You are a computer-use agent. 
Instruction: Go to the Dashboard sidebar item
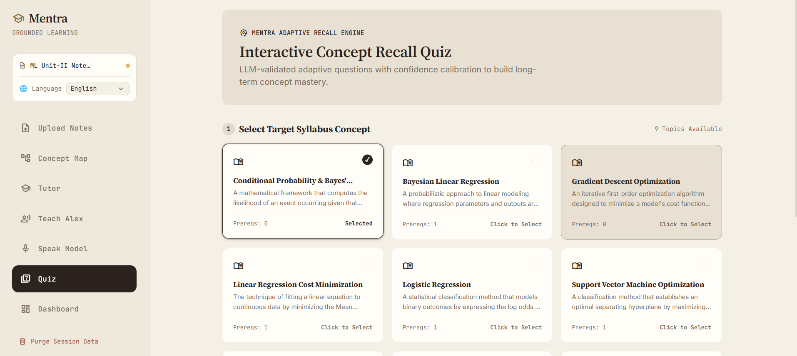[74, 309]
